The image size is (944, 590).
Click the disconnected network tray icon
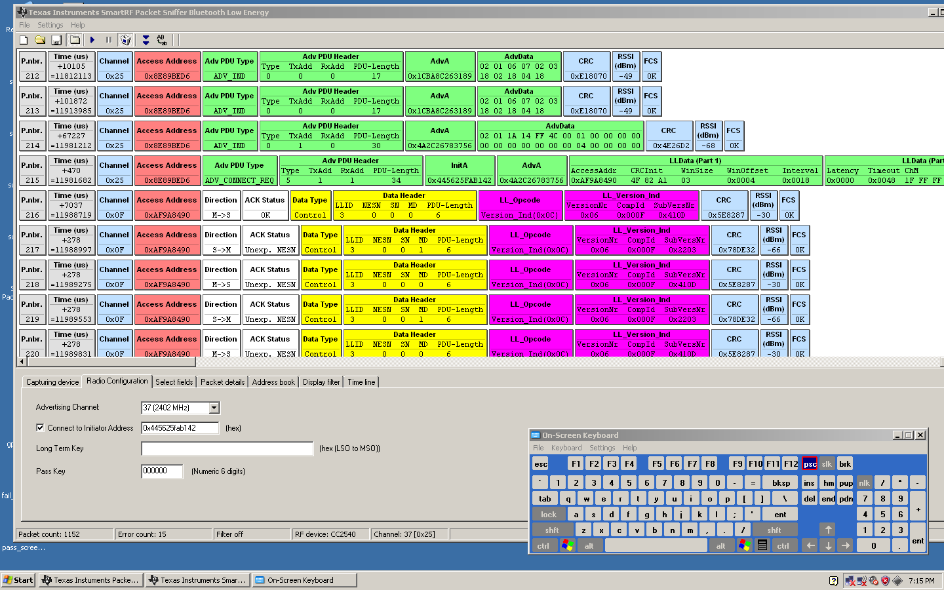(850, 581)
